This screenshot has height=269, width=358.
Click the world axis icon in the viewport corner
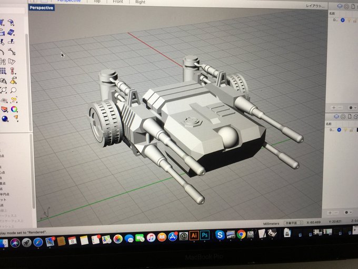tap(45, 214)
